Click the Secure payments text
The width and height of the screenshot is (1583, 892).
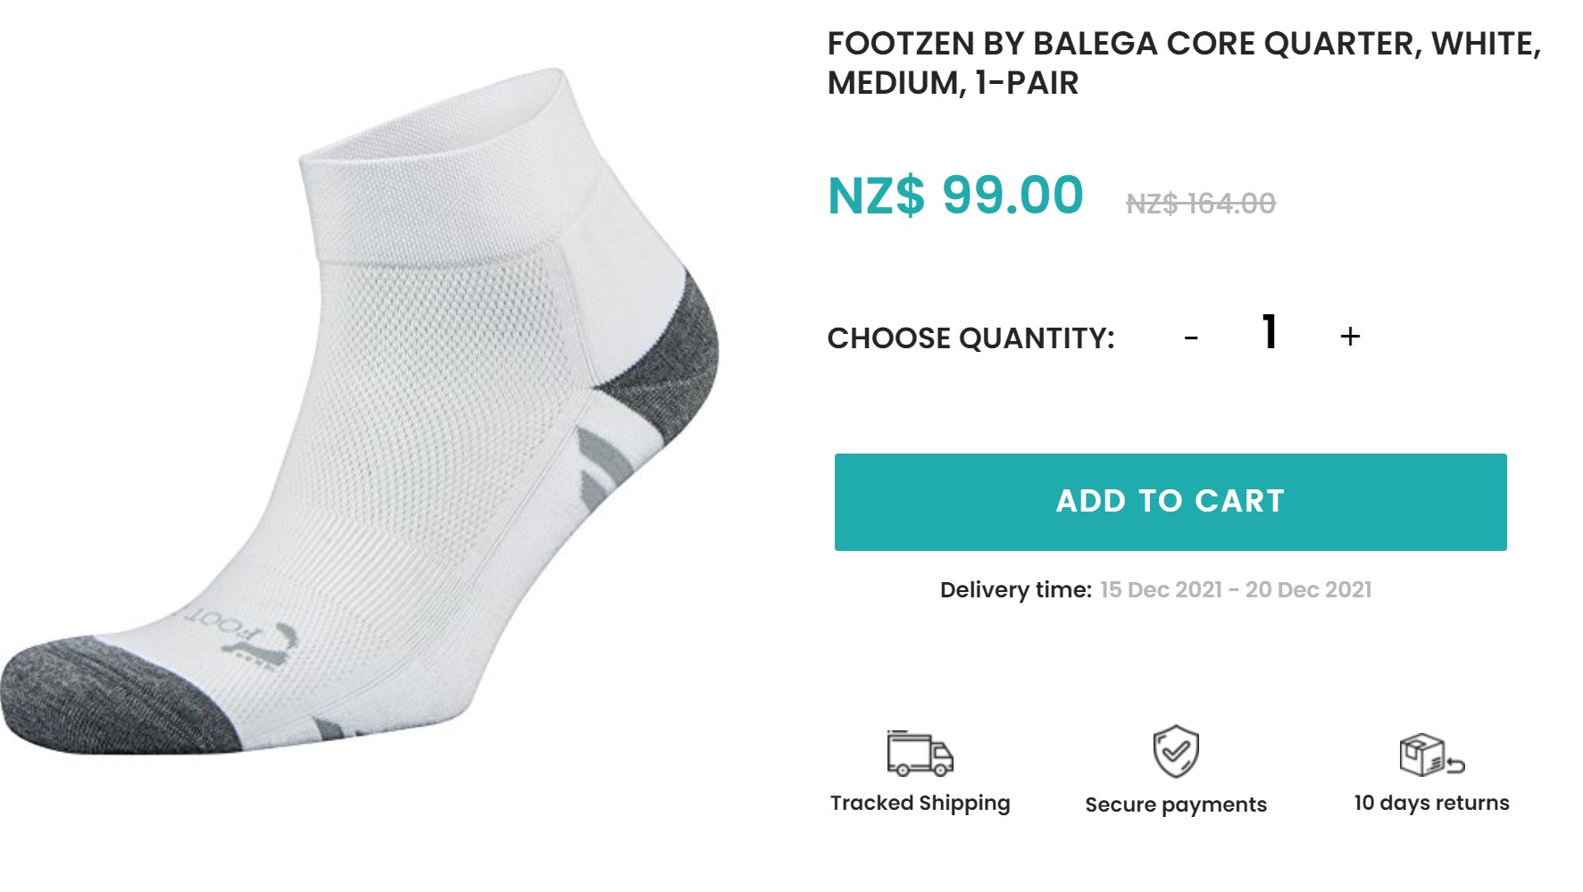(x=1175, y=804)
